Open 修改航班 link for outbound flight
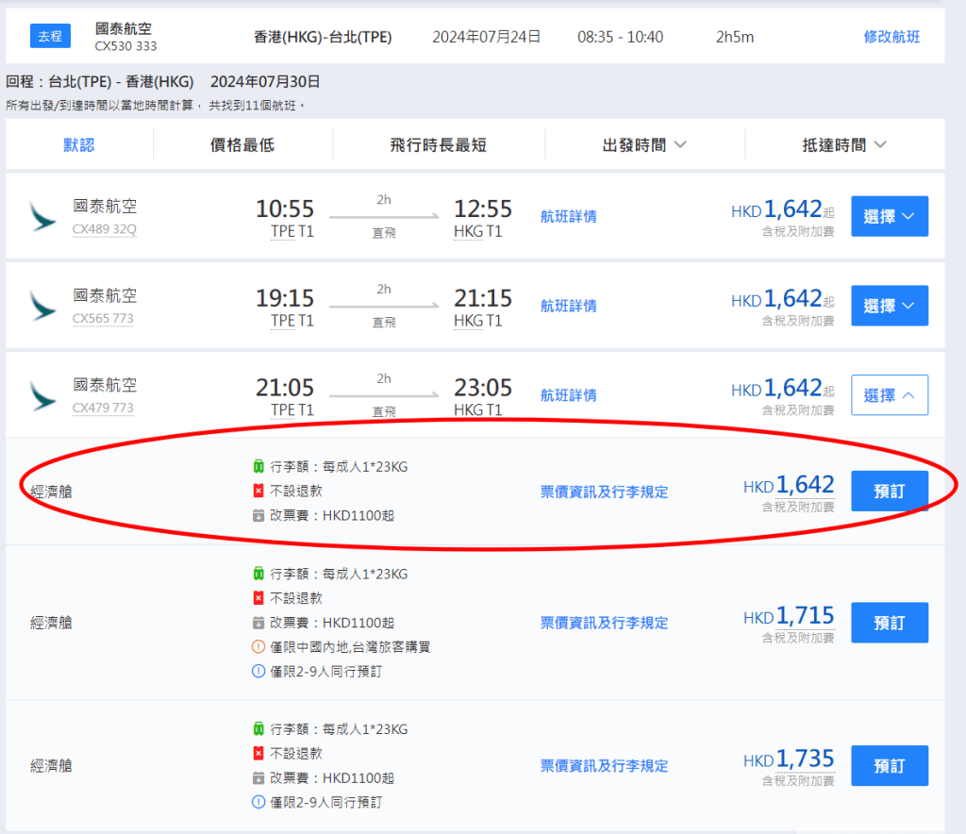966x834 pixels. [x=891, y=37]
